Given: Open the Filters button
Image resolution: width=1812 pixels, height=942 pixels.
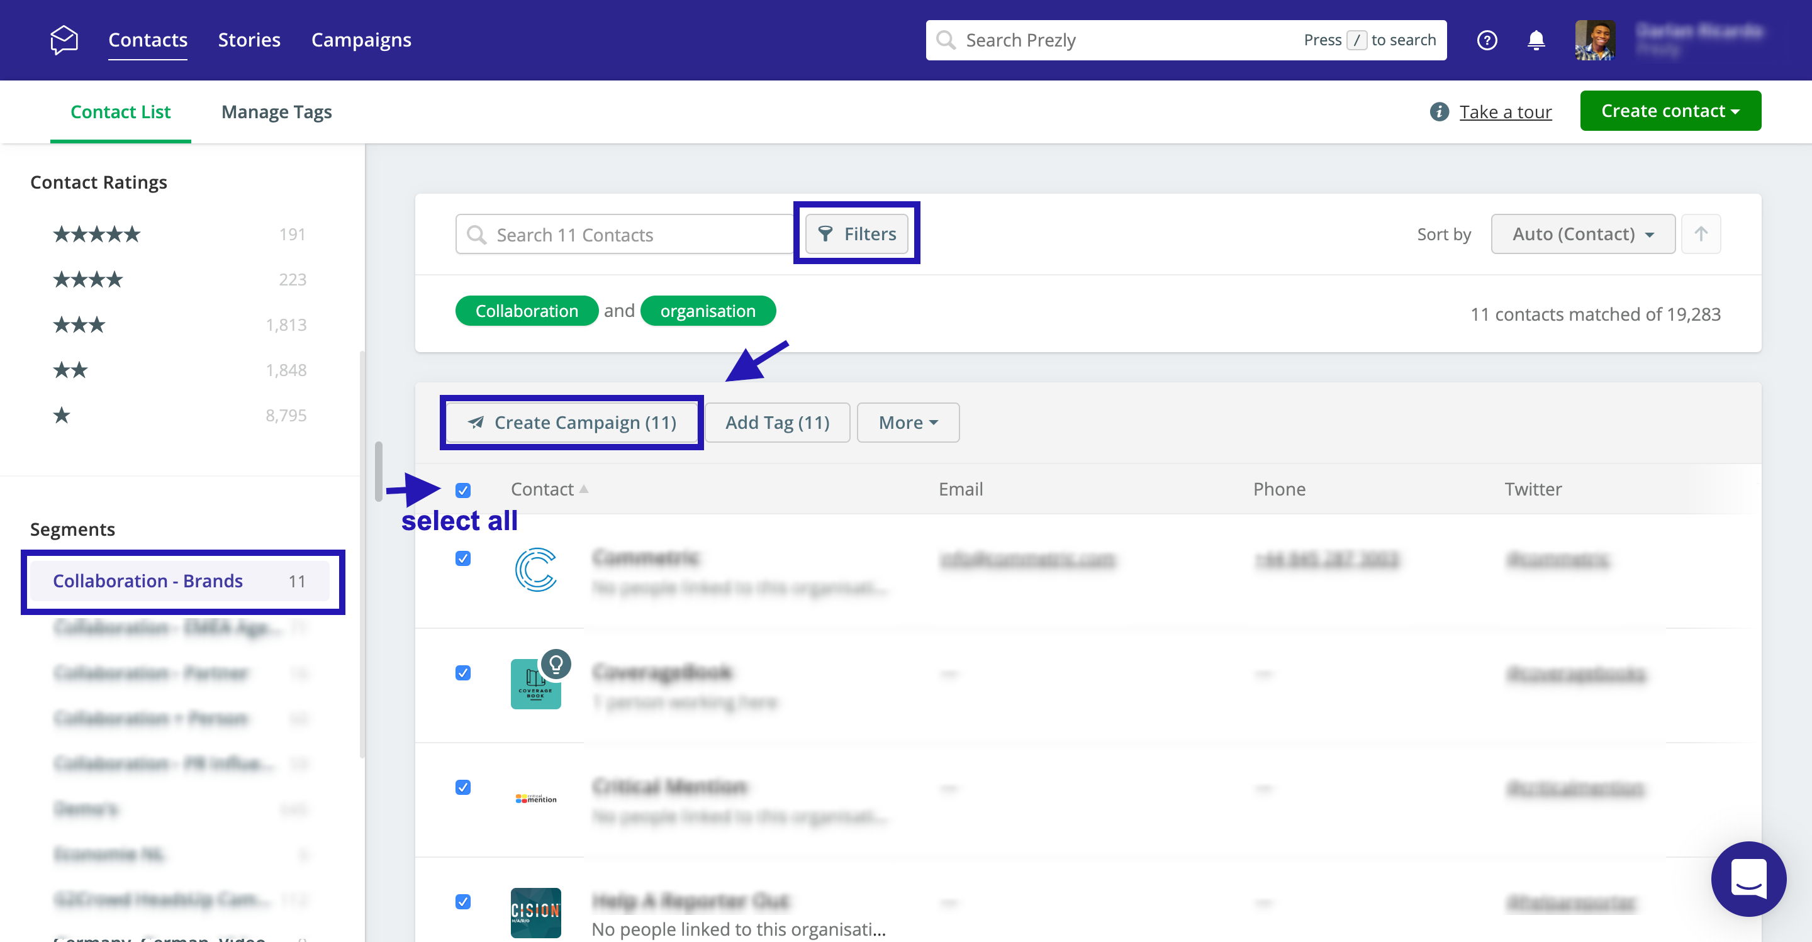Looking at the screenshot, I should (x=857, y=234).
